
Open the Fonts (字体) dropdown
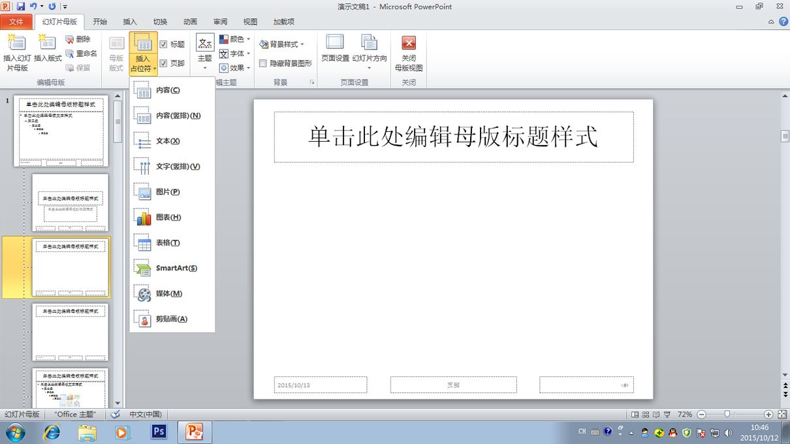pyautogui.click(x=234, y=54)
